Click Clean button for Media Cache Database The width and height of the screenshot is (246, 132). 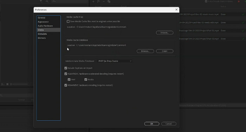[164, 51]
